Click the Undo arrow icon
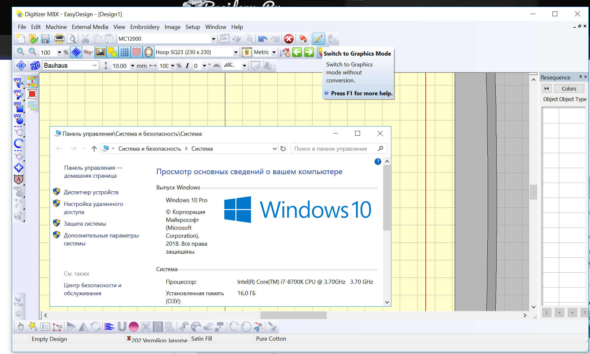Image resolution: width=590 pixels, height=354 pixels. (262, 39)
